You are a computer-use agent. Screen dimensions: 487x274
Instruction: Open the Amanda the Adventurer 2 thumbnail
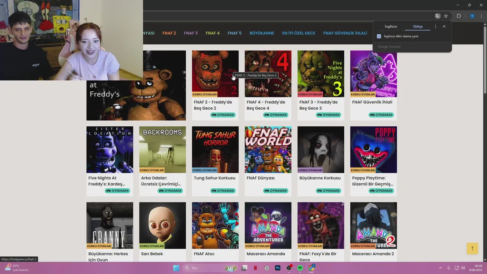(x=374, y=225)
